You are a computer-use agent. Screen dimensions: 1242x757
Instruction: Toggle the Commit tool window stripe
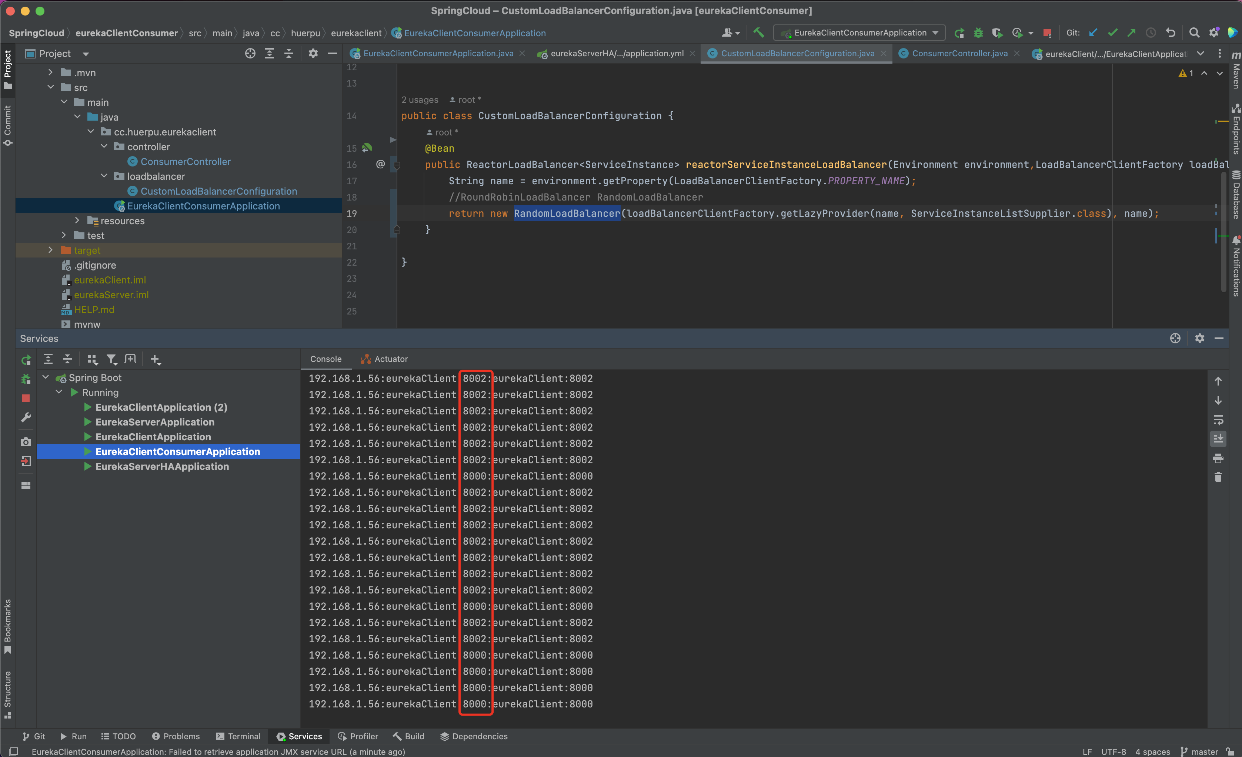coord(7,126)
